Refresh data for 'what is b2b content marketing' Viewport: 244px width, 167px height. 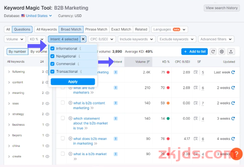233,103
